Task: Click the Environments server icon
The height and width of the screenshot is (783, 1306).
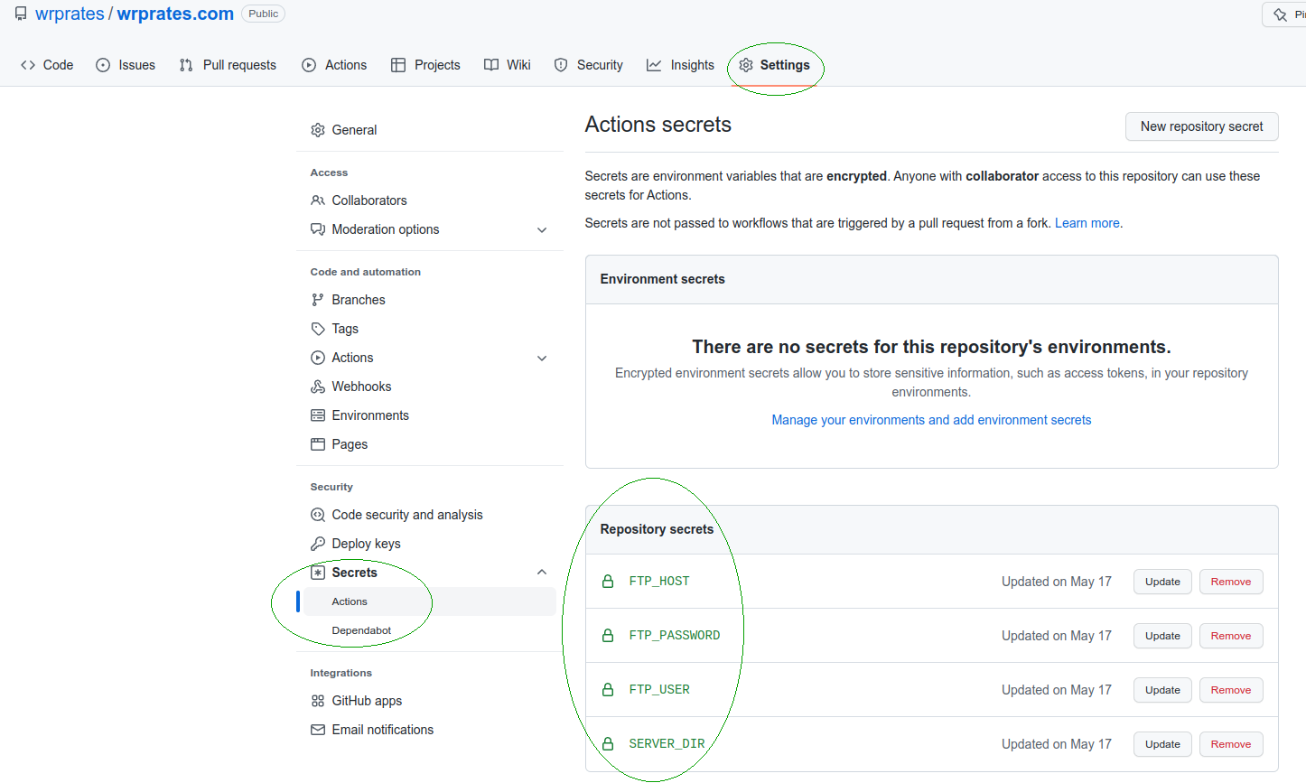Action: tap(318, 415)
